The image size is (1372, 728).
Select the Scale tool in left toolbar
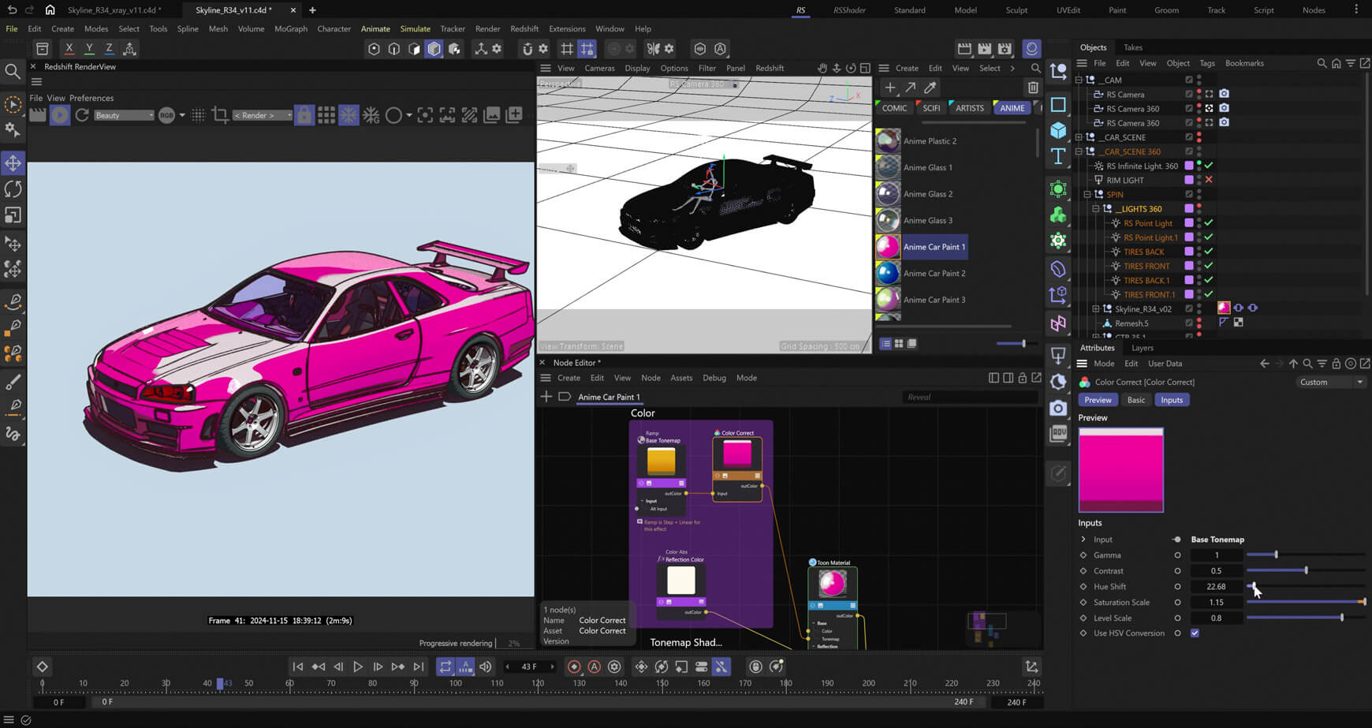(13, 215)
